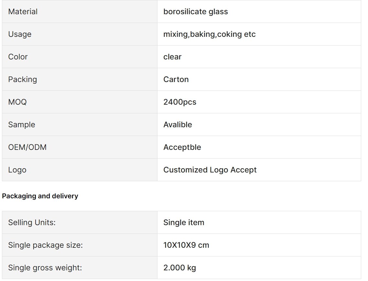Select the 2.000 kg weight value
Image resolution: width=368 pixels, height=281 pixels.
click(179, 268)
